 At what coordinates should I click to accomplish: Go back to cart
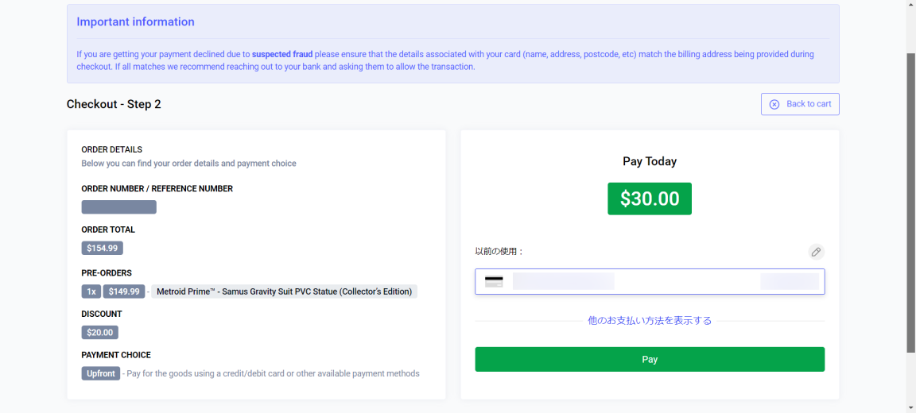(x=800, y=104)
